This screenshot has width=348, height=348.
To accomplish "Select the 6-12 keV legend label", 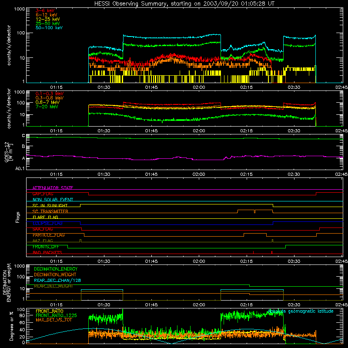I will [47, 15].
